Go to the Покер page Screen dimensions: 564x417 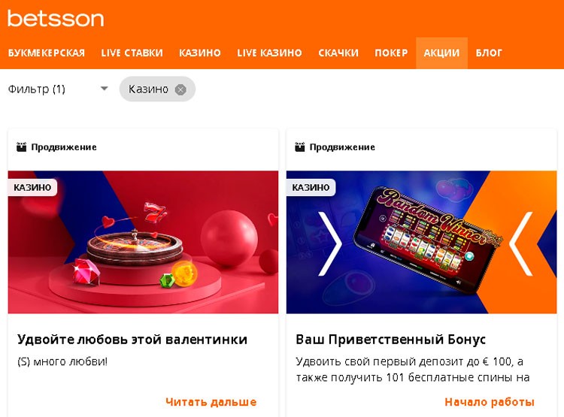(391, 53)
